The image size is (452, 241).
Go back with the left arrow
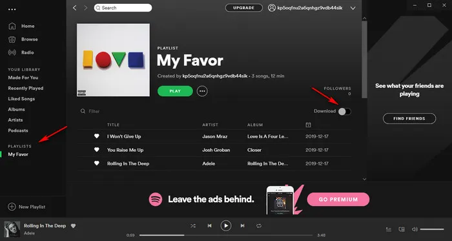[75, 8]
